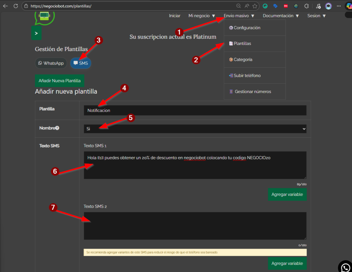Open the Nombre dropdown showing Si
This screenshot has width=352, height=272.
[x=195, y=128]
